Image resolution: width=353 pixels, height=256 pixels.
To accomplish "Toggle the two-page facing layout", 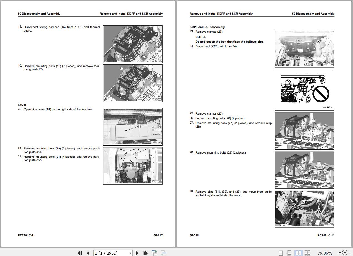I will pos(299,253).
